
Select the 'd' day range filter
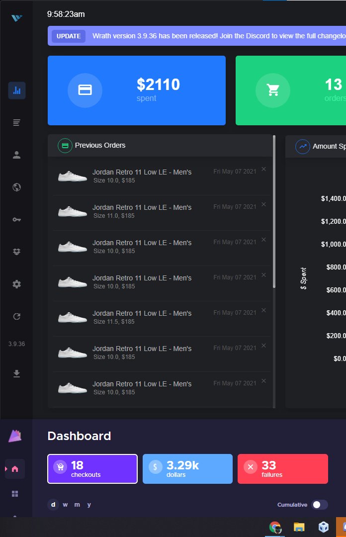click(x=53, y=505)
